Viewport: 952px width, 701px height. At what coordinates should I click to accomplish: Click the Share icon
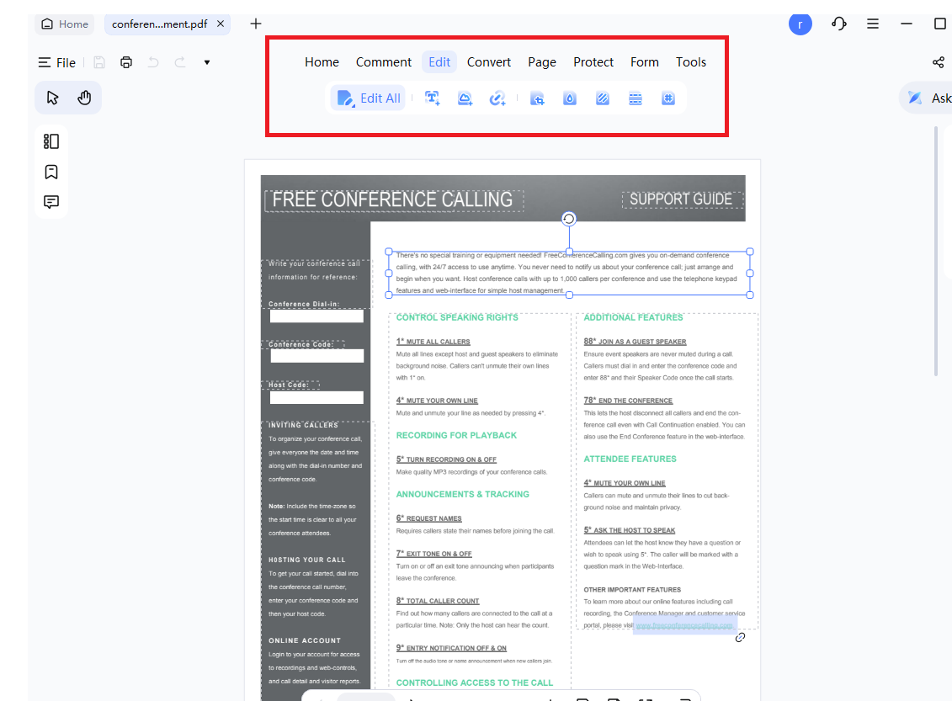[x=938, y=62]
